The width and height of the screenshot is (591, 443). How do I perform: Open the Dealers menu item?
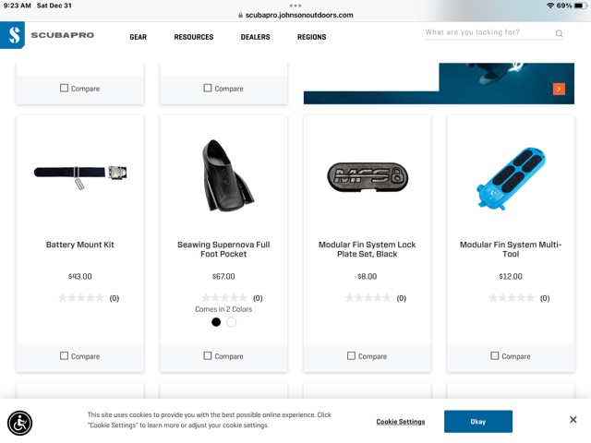[x=255, y=37]
